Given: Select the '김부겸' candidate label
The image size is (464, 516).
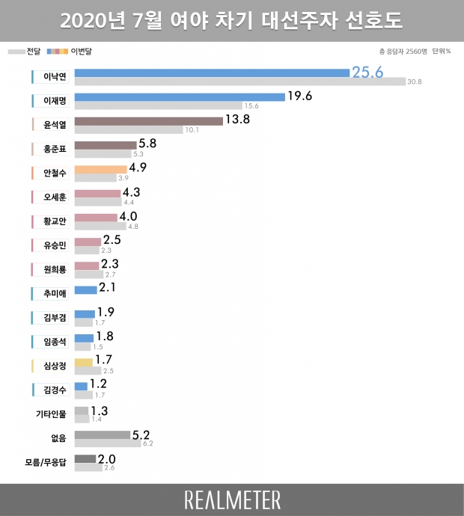Looking at the screenshot, I should 50,318.
